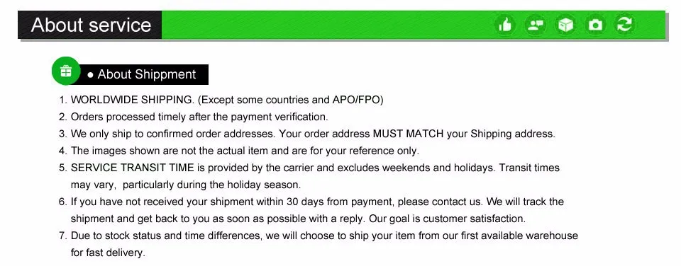Click the package box icon
681x266 pixels.
pos(565,25)
